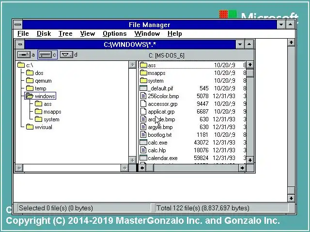The width and height of the screenshot is (310, 232).
Task: Select drive a floppy icon
Action: coord(24,55)
